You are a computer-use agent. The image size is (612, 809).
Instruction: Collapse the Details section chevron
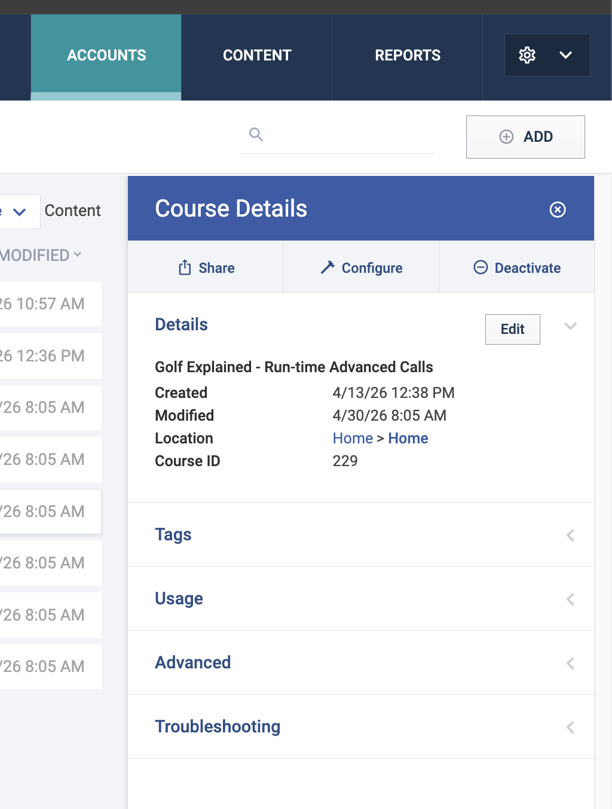571,326
